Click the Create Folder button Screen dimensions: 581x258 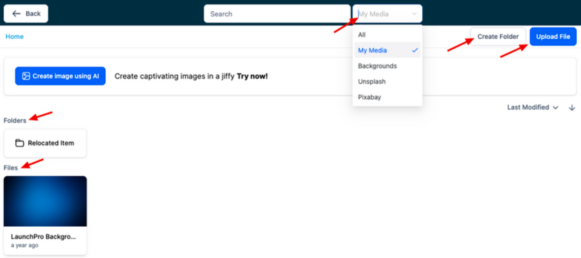coord(498,36)
